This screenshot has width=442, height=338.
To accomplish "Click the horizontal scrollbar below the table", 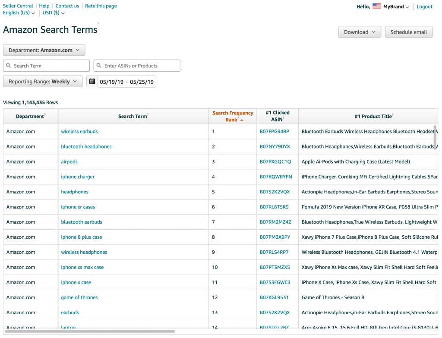I will point(90,331).
